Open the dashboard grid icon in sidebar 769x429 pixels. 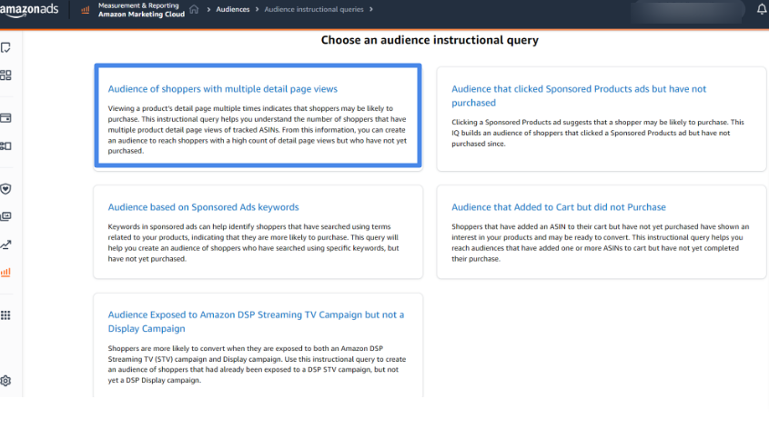(x=5, y=75)
